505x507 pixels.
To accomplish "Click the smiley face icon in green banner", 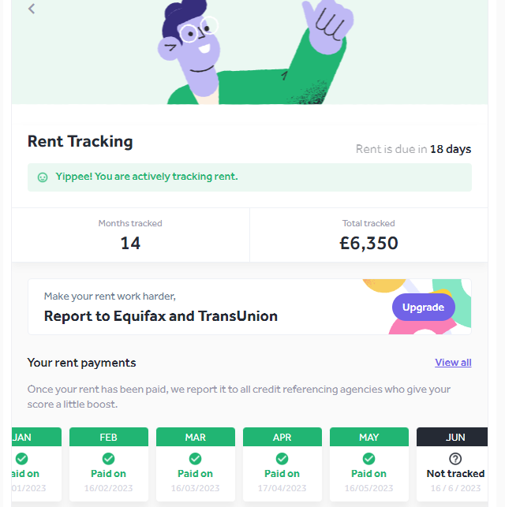I will click(43, 177).
